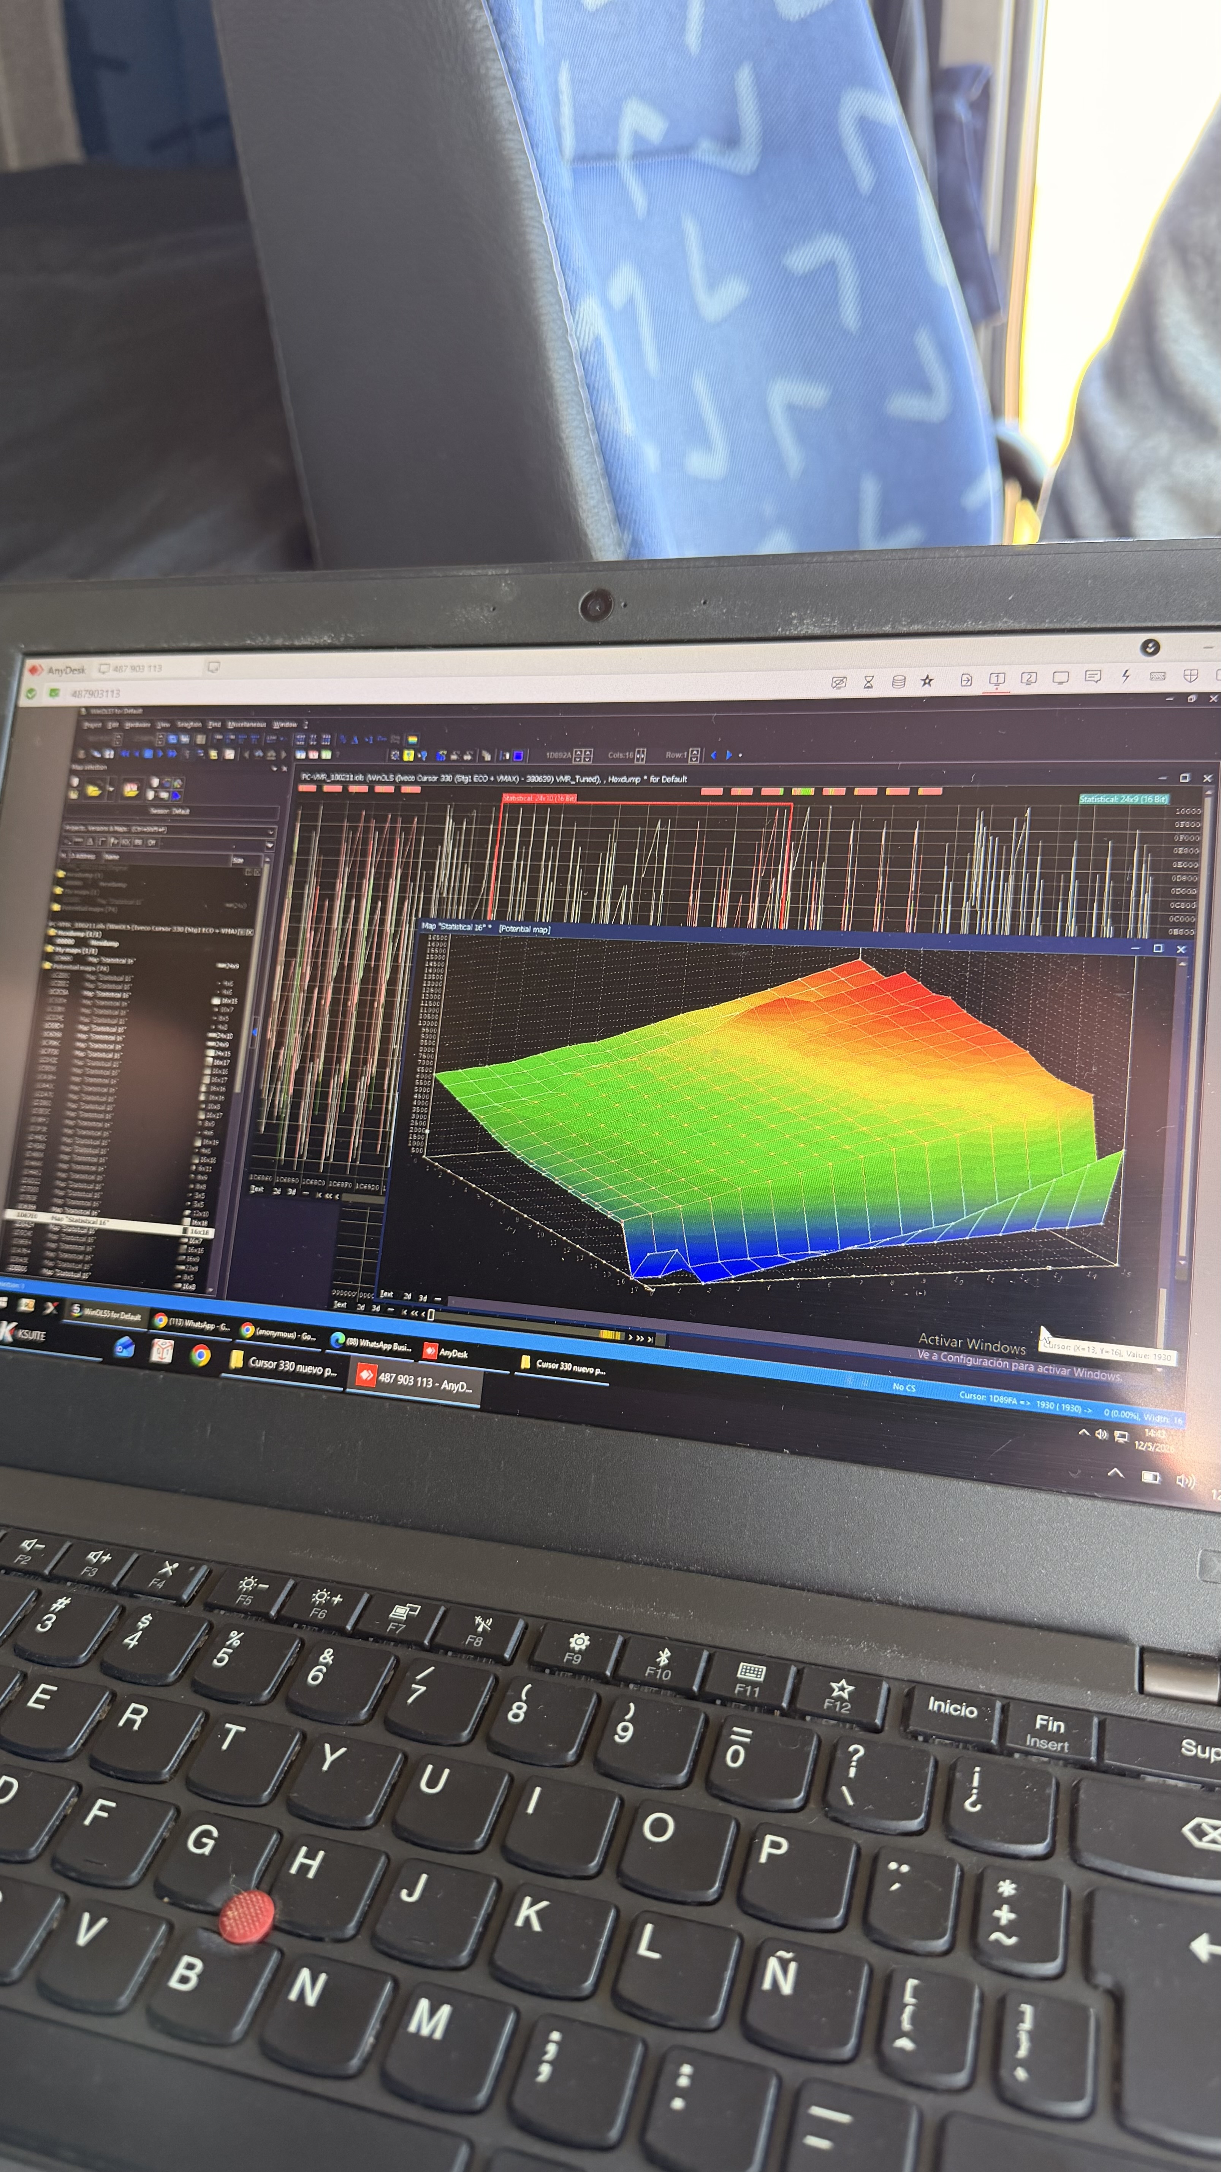Click the AnyDesk session arrow icon
The width and height of the screenshot is (1221, 2172).
pos(966,680)
